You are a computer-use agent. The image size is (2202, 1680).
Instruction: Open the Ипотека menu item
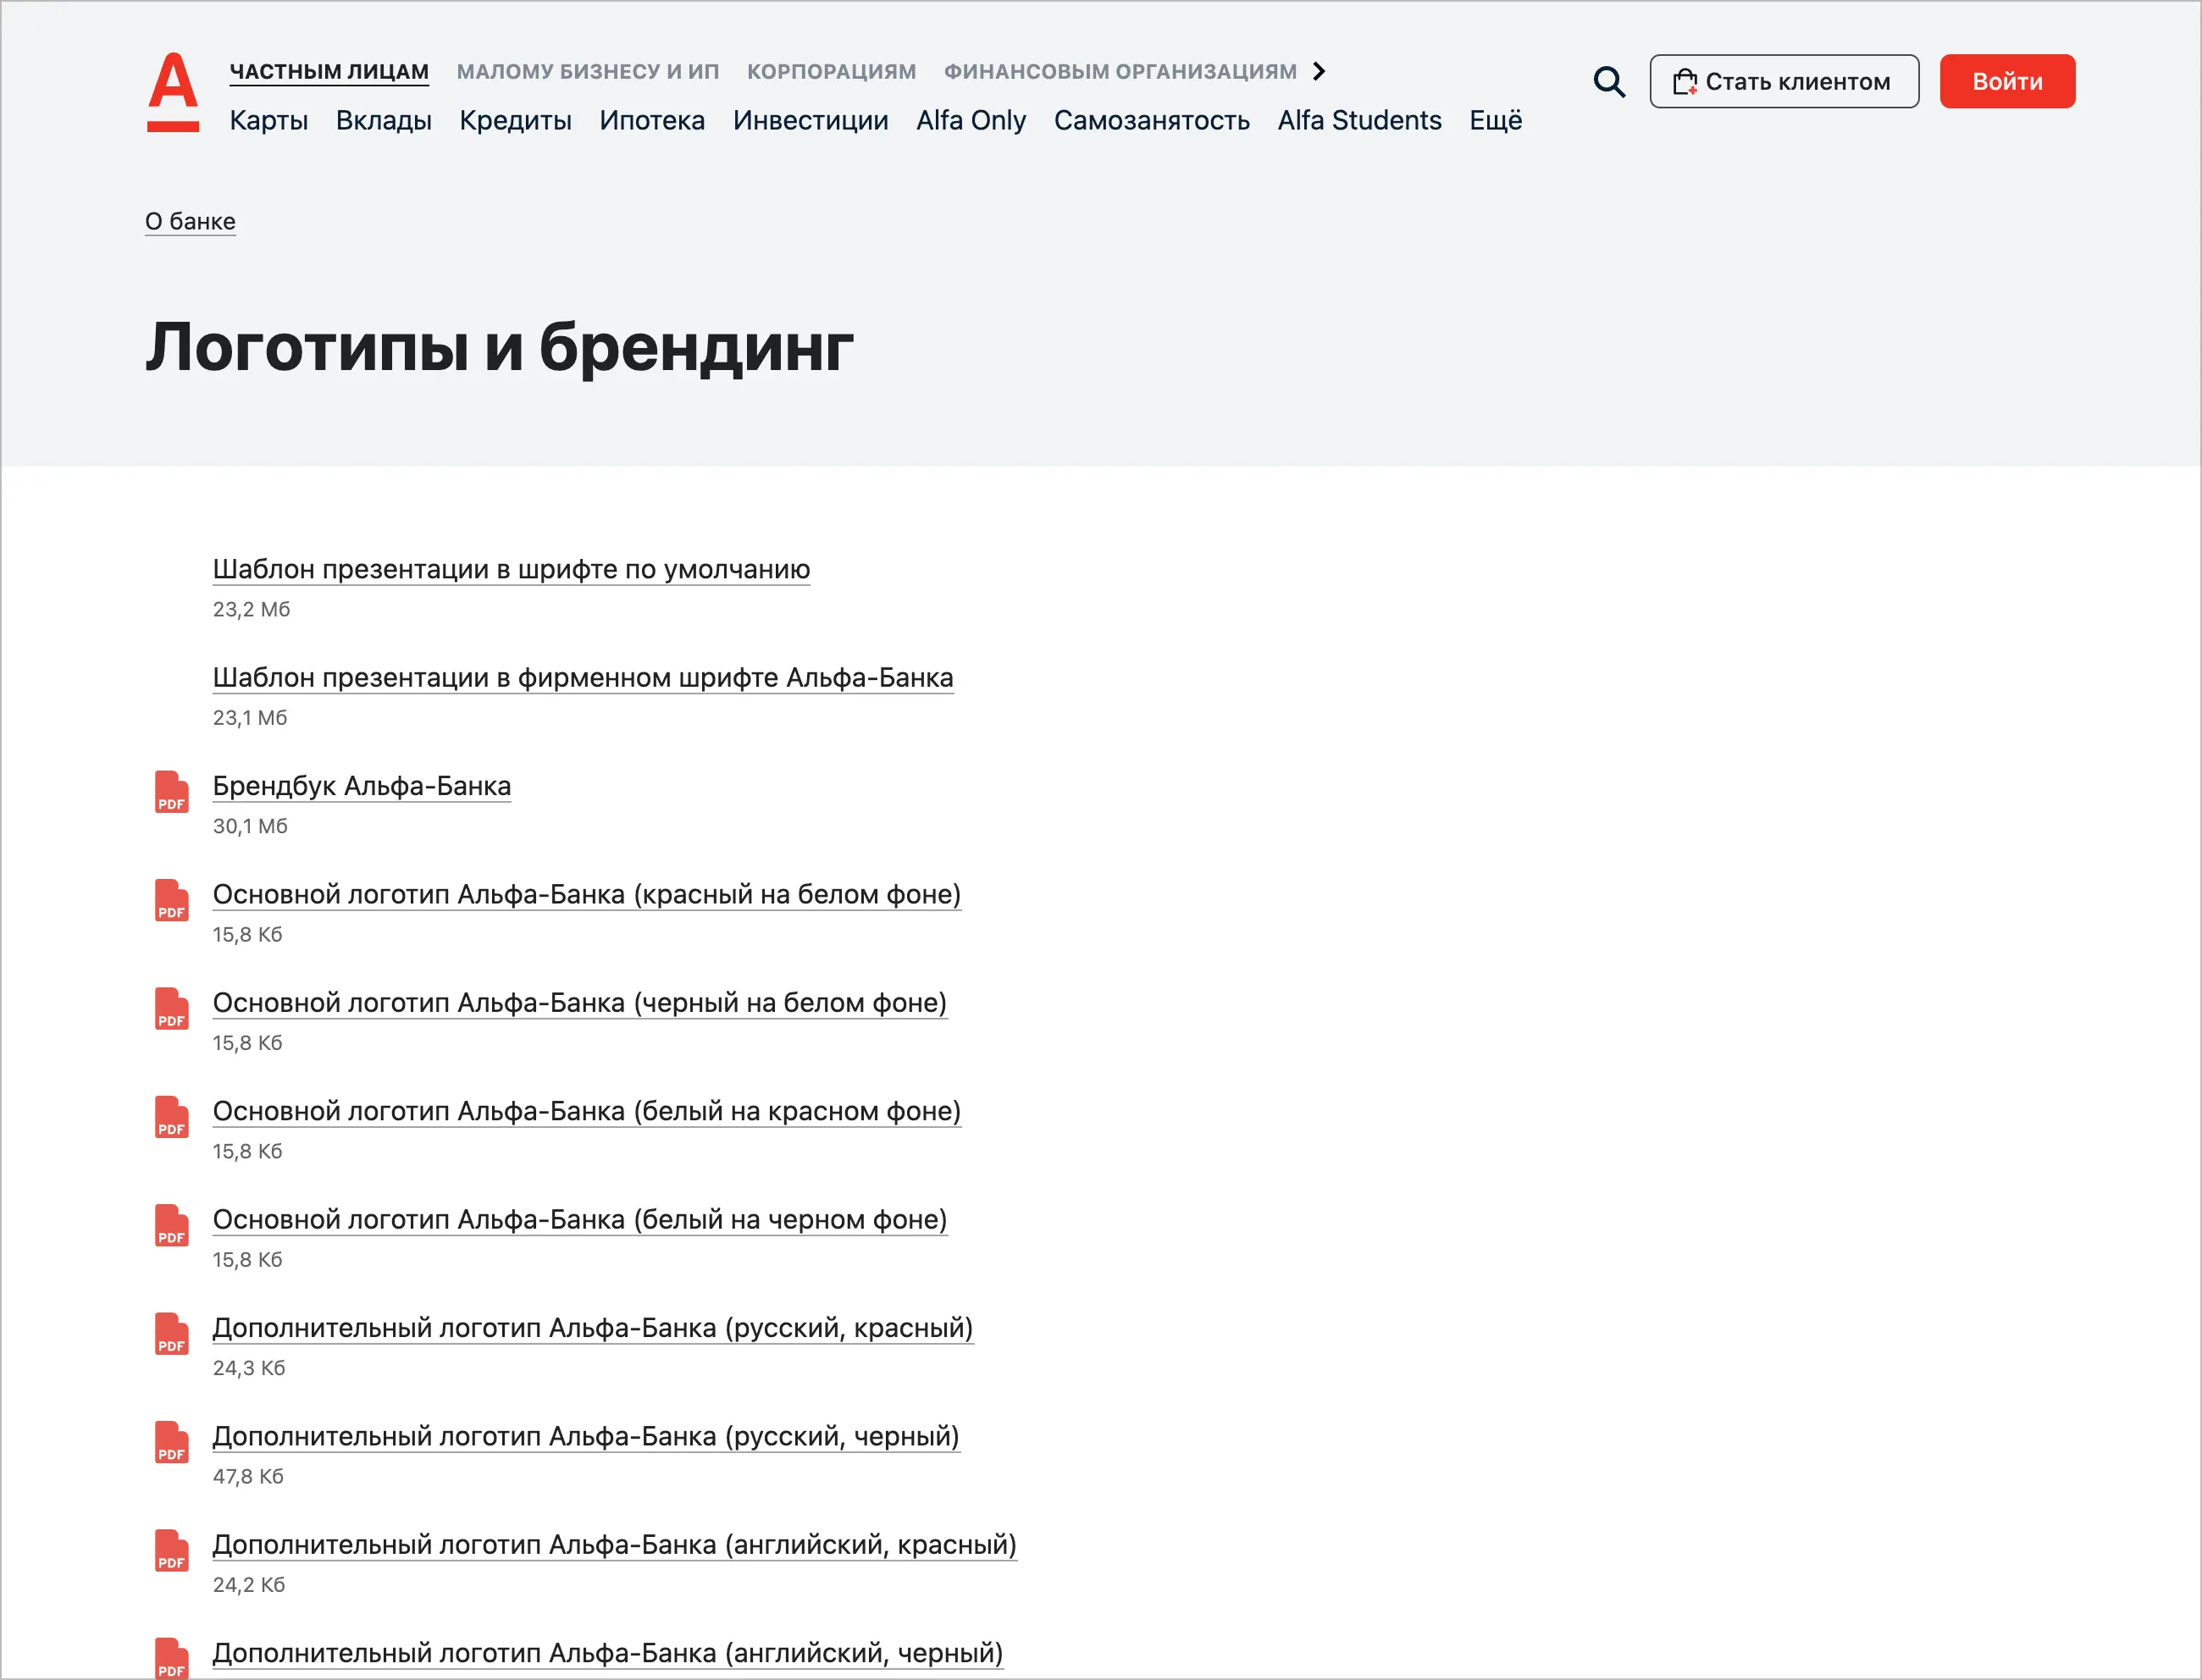pos(652,120)
